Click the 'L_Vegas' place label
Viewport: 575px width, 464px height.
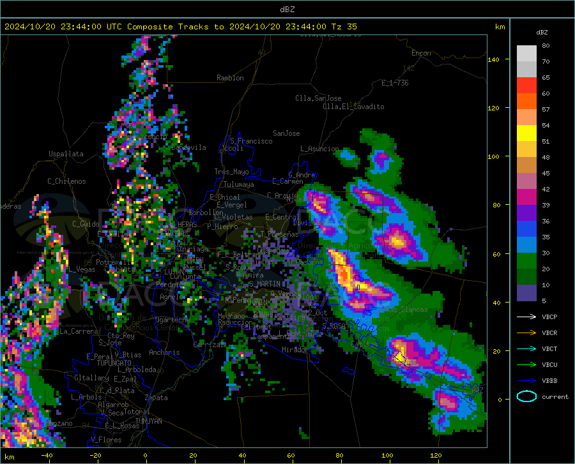click(82, 269)
